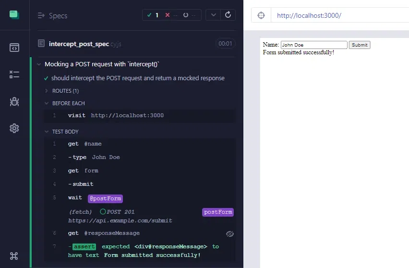Click the 'wait' command text
The image size is (409, 268).
coord(75,197)
